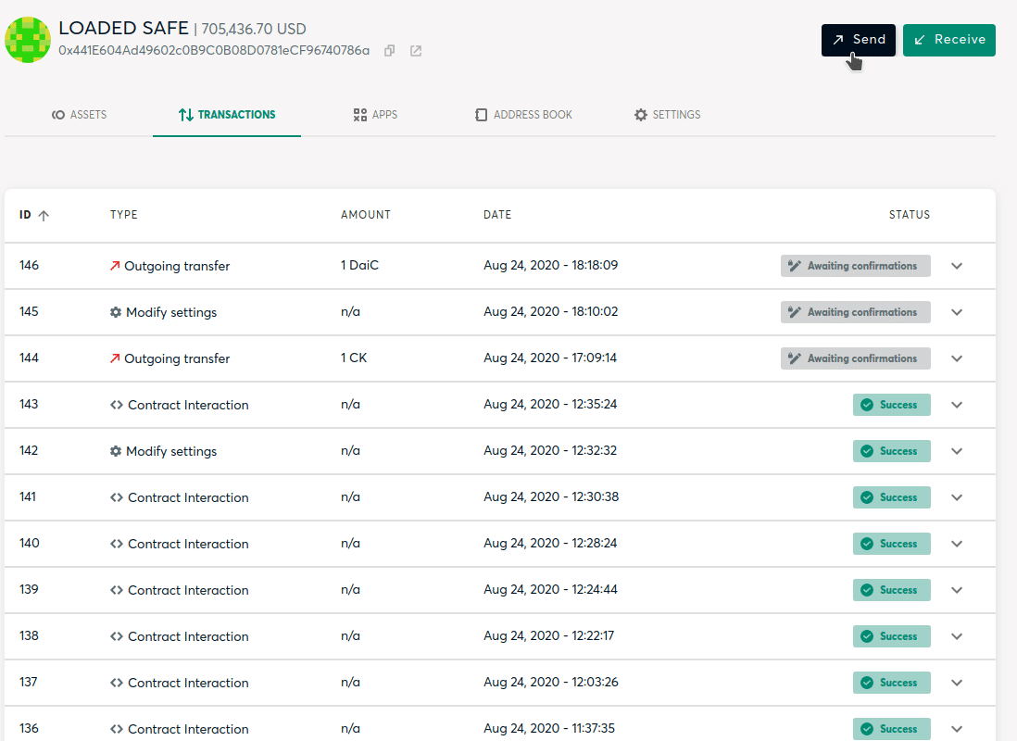Expand transaction 138 details
This screenshot has height=741, width=1017.
[x=957, y=636]
